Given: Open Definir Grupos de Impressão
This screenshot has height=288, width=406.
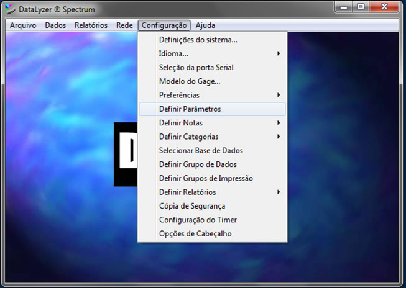Looking at the screenshot, I should (206, 178).
